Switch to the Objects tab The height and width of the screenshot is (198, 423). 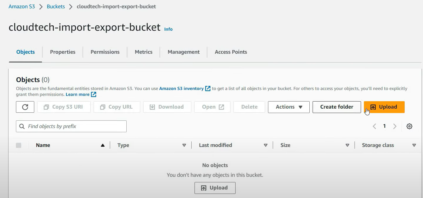[26, 52]
